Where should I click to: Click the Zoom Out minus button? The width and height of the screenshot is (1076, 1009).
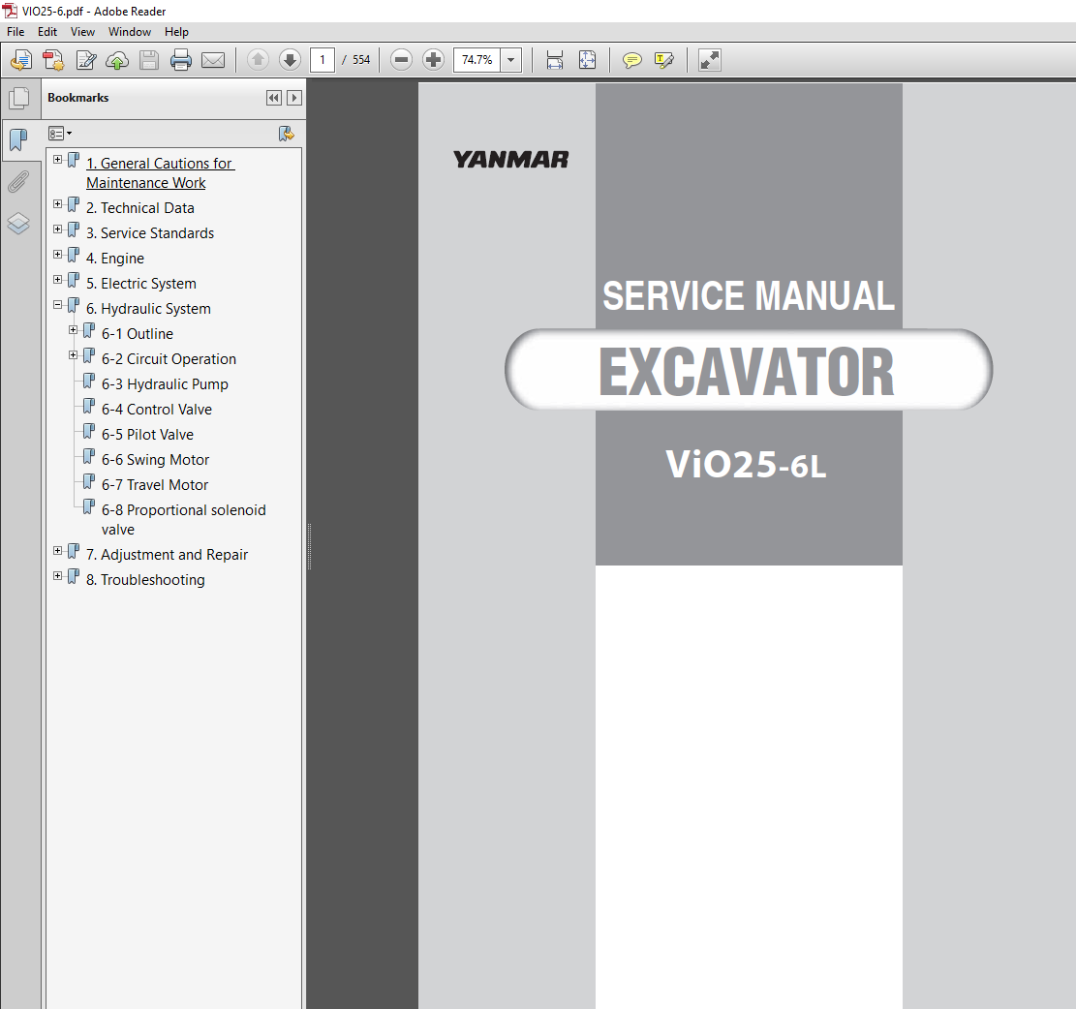pyautogui.click(x=401, y=60)
